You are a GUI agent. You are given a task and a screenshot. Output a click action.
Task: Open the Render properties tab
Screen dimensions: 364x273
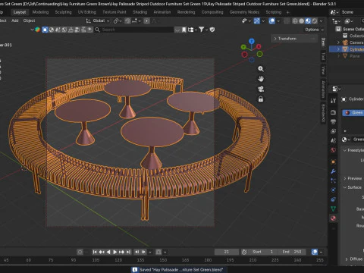pyautogui.click(x=333, y=112)
